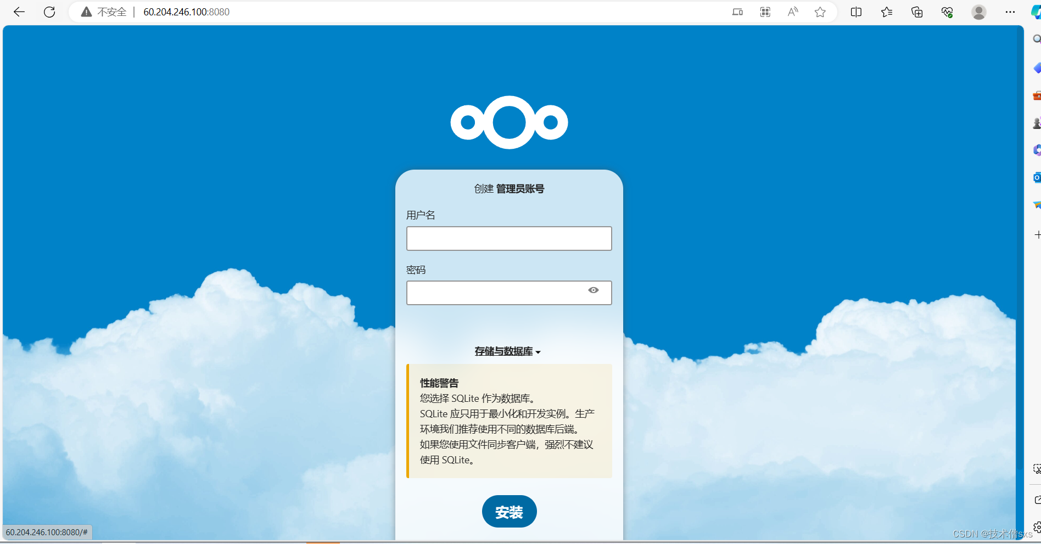Click the 您选择 SQLite 作为数据库 text
This screenshot has height=544, width=1041.
[478, 399]
